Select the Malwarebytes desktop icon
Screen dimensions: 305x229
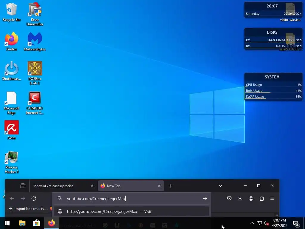coord(35,41)
